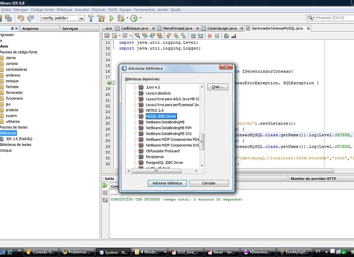The height and width of the screenshot is (257, 354).
Task: Toggle highlight search icon in editor toolbar
Action: tap(160, 35)
